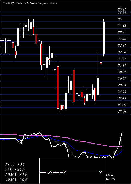Click the NASDAQ LEGN chart title

click(13, 3)
